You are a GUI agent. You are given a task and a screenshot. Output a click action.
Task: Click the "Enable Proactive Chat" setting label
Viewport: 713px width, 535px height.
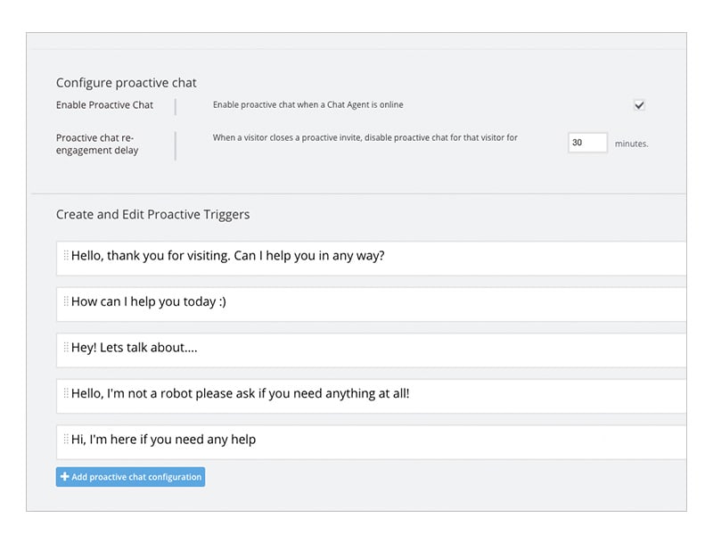[104, 105]
